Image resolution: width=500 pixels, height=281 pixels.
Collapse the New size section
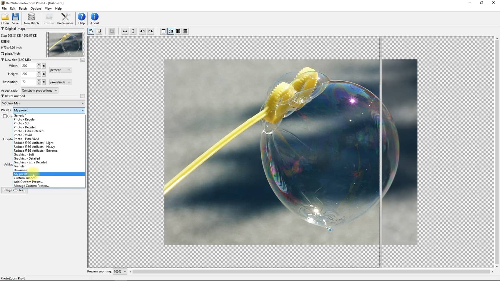(2, 60)
